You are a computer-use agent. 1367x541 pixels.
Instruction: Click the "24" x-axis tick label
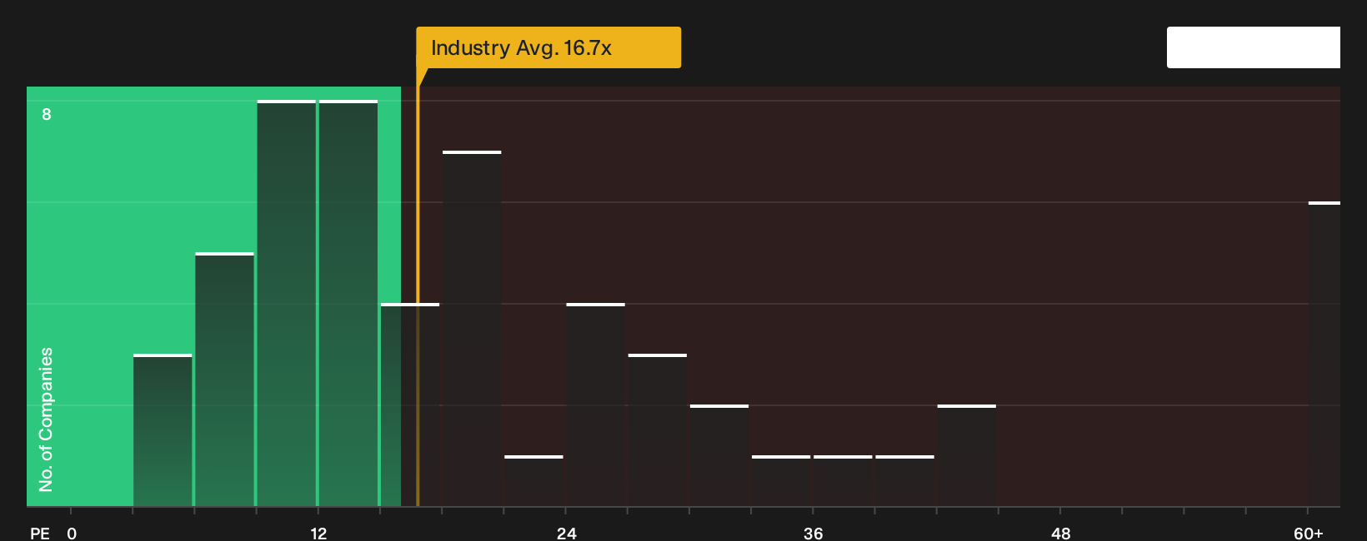click(566, 534)
